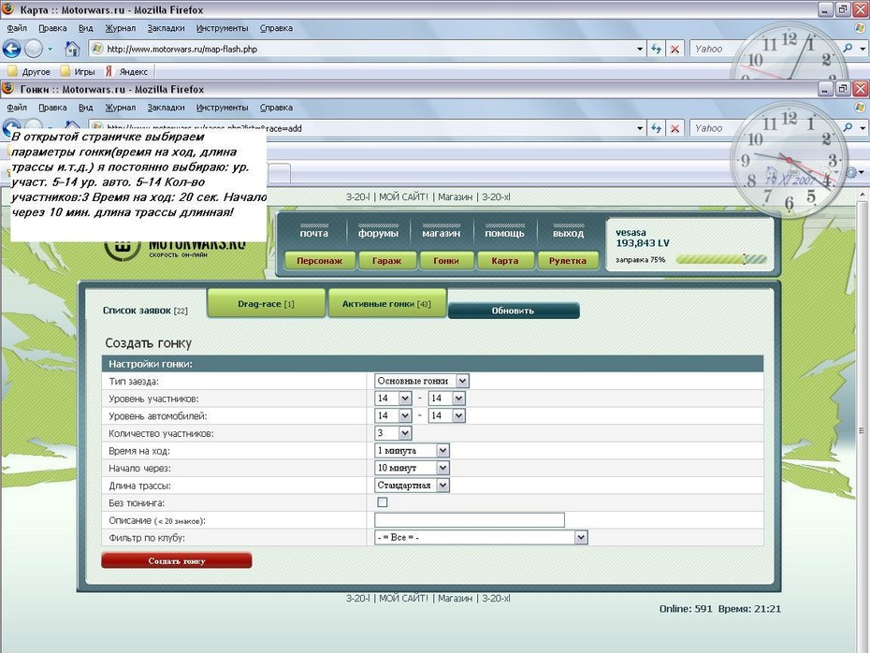Click the выход link to log out
Screen dimensions: 870x653
[568, 234]
